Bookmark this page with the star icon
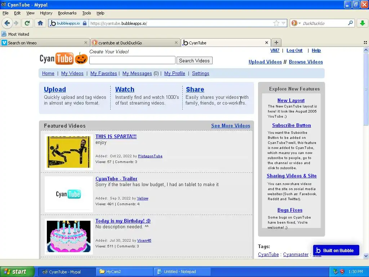The width and height of the screenshot is (369, 277). [276, 23]
